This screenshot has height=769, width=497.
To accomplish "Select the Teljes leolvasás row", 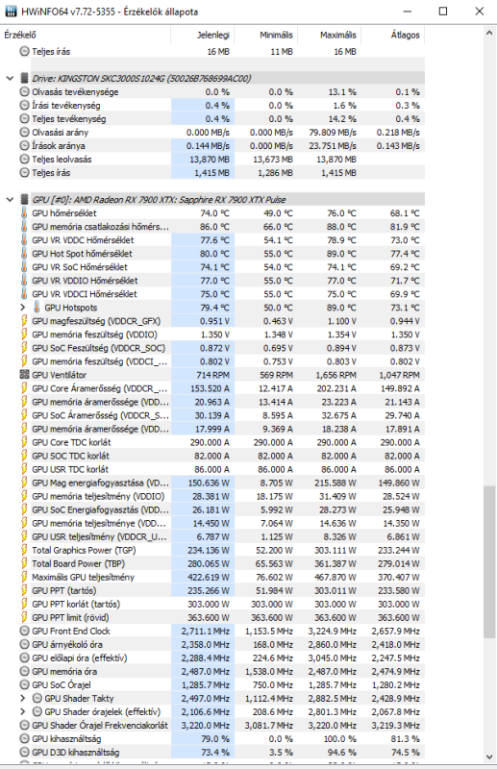I will 221,160.
